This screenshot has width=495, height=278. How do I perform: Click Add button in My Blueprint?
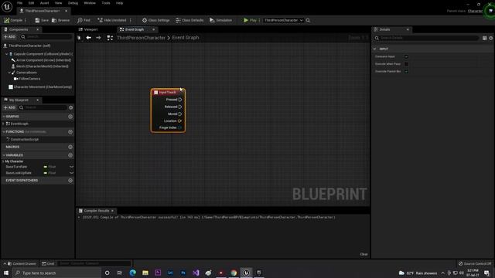click(9, 107)
